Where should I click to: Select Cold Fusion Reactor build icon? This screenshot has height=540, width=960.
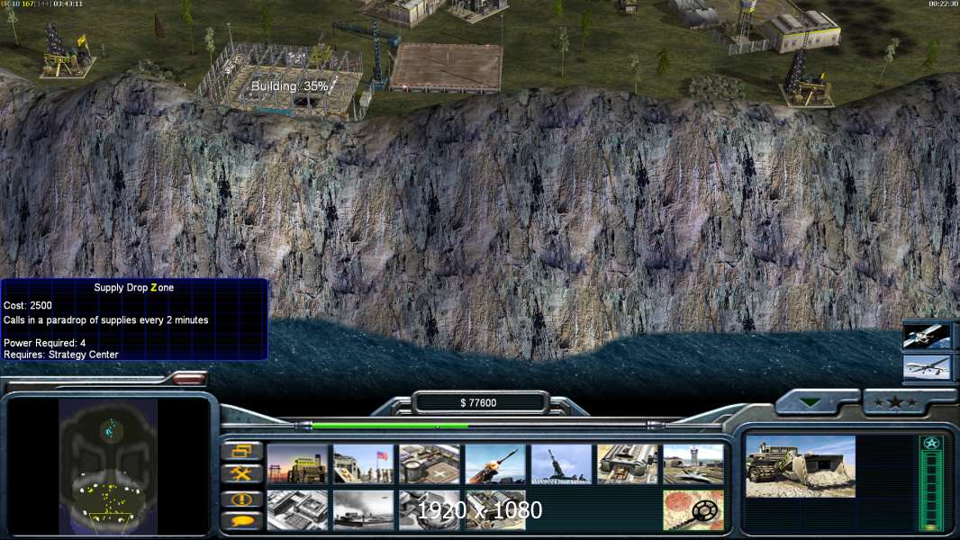click(297, 464)
